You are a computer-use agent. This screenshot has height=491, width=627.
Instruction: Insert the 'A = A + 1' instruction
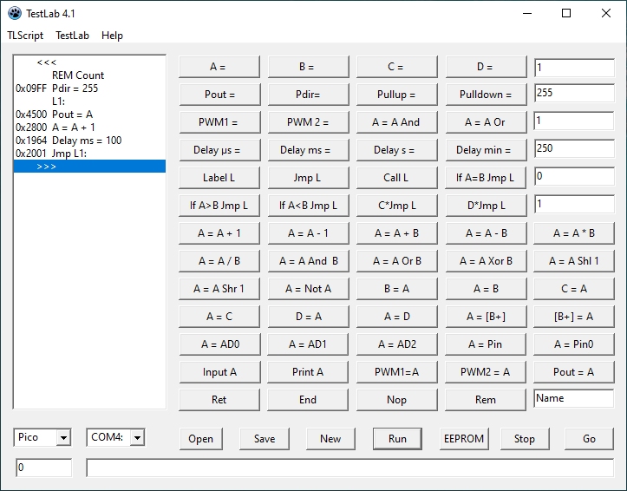219,233
